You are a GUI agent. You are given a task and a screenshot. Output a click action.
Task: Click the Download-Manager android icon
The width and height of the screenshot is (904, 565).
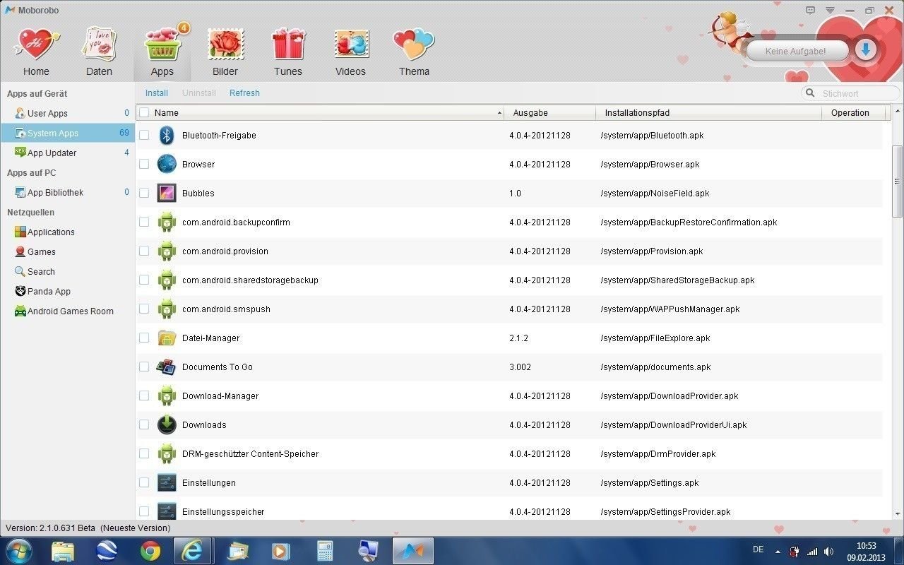pos(167,396)
